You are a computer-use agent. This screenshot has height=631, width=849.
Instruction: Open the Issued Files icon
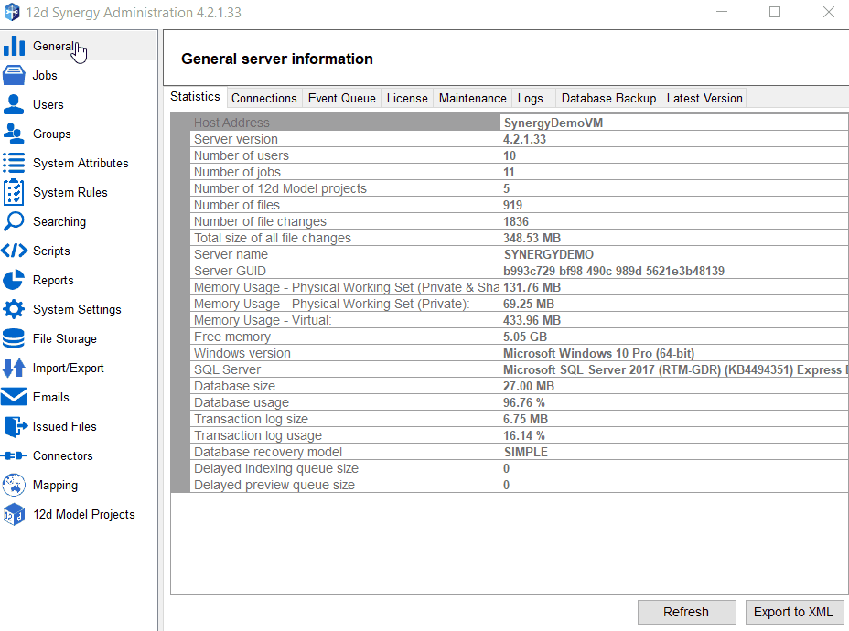16,426
